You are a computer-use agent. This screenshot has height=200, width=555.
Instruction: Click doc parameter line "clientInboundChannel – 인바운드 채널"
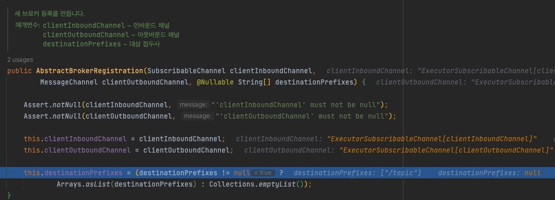pyautogui.click(x=106, y=25)
